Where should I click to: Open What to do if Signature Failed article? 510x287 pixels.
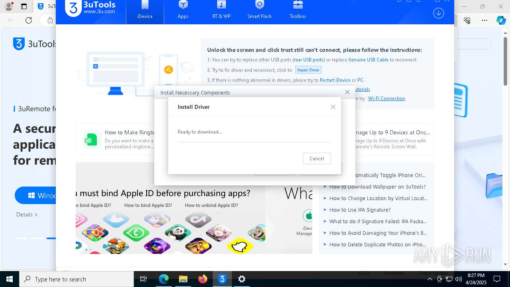(378, 221)
